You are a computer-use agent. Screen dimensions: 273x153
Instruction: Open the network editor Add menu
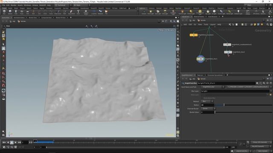185,25
